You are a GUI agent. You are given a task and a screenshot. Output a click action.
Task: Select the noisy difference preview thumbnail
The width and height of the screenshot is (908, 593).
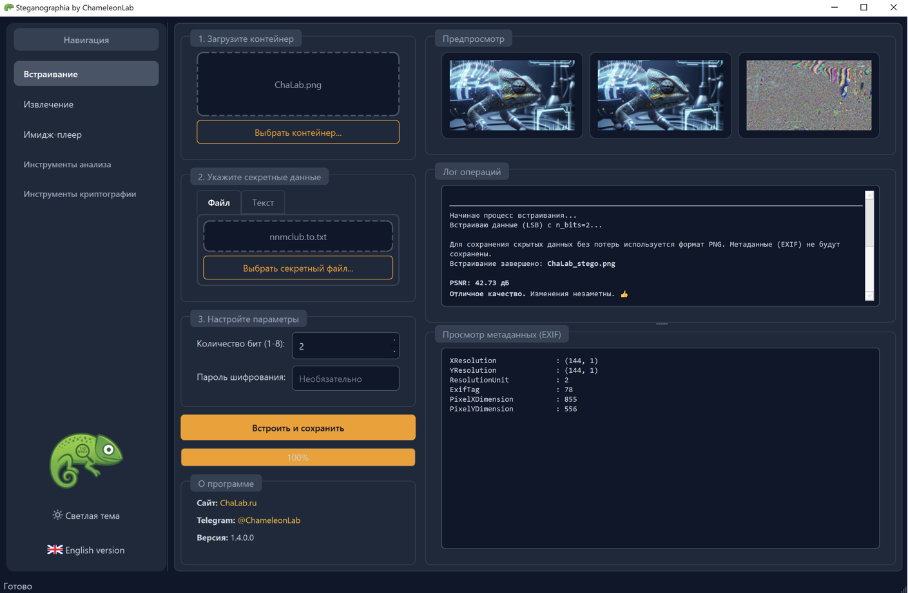pyautogui.click(x=808, y=95)
